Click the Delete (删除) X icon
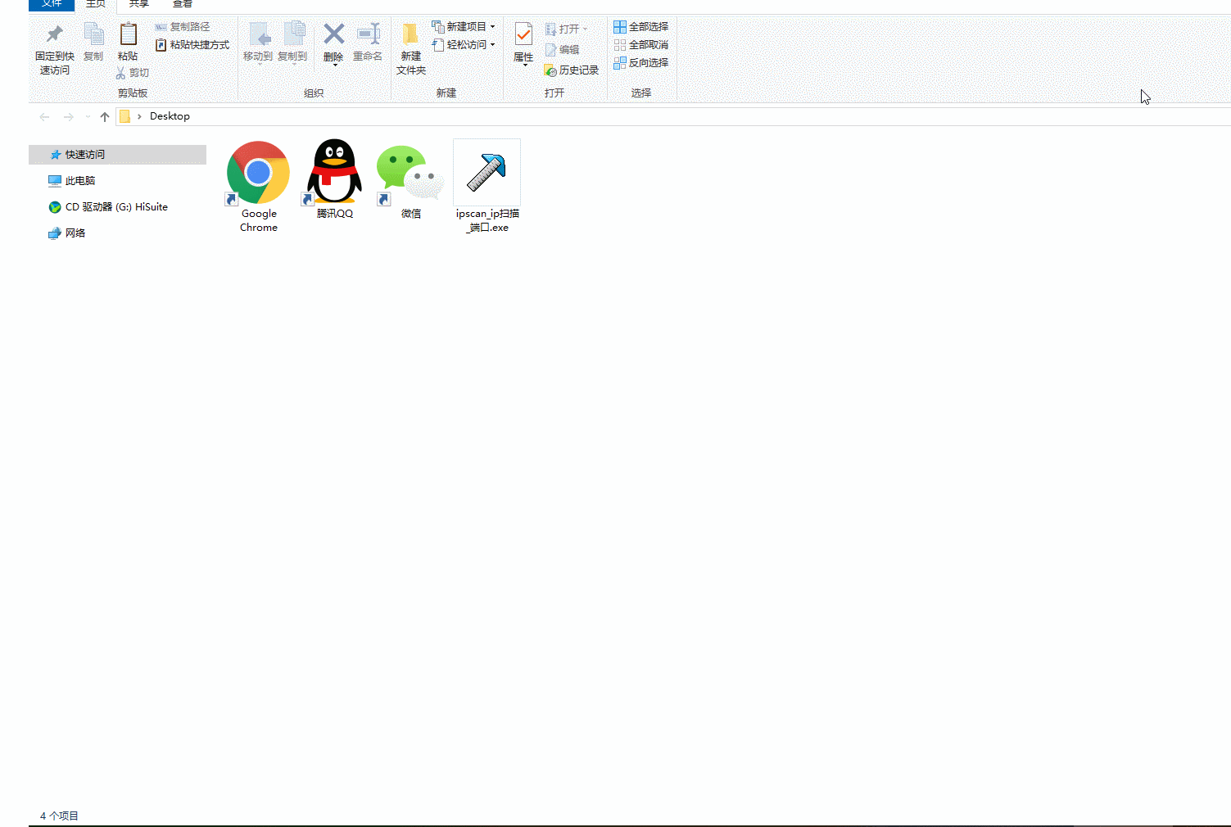Image resolution: width=1231 pixels, height=827 pixels. [333, 34]
